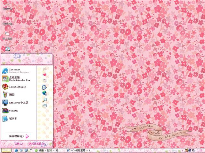This screenshot has height=153, width=205.
Task: Click the 注销 log off button
Action: [x=18, y=144]
